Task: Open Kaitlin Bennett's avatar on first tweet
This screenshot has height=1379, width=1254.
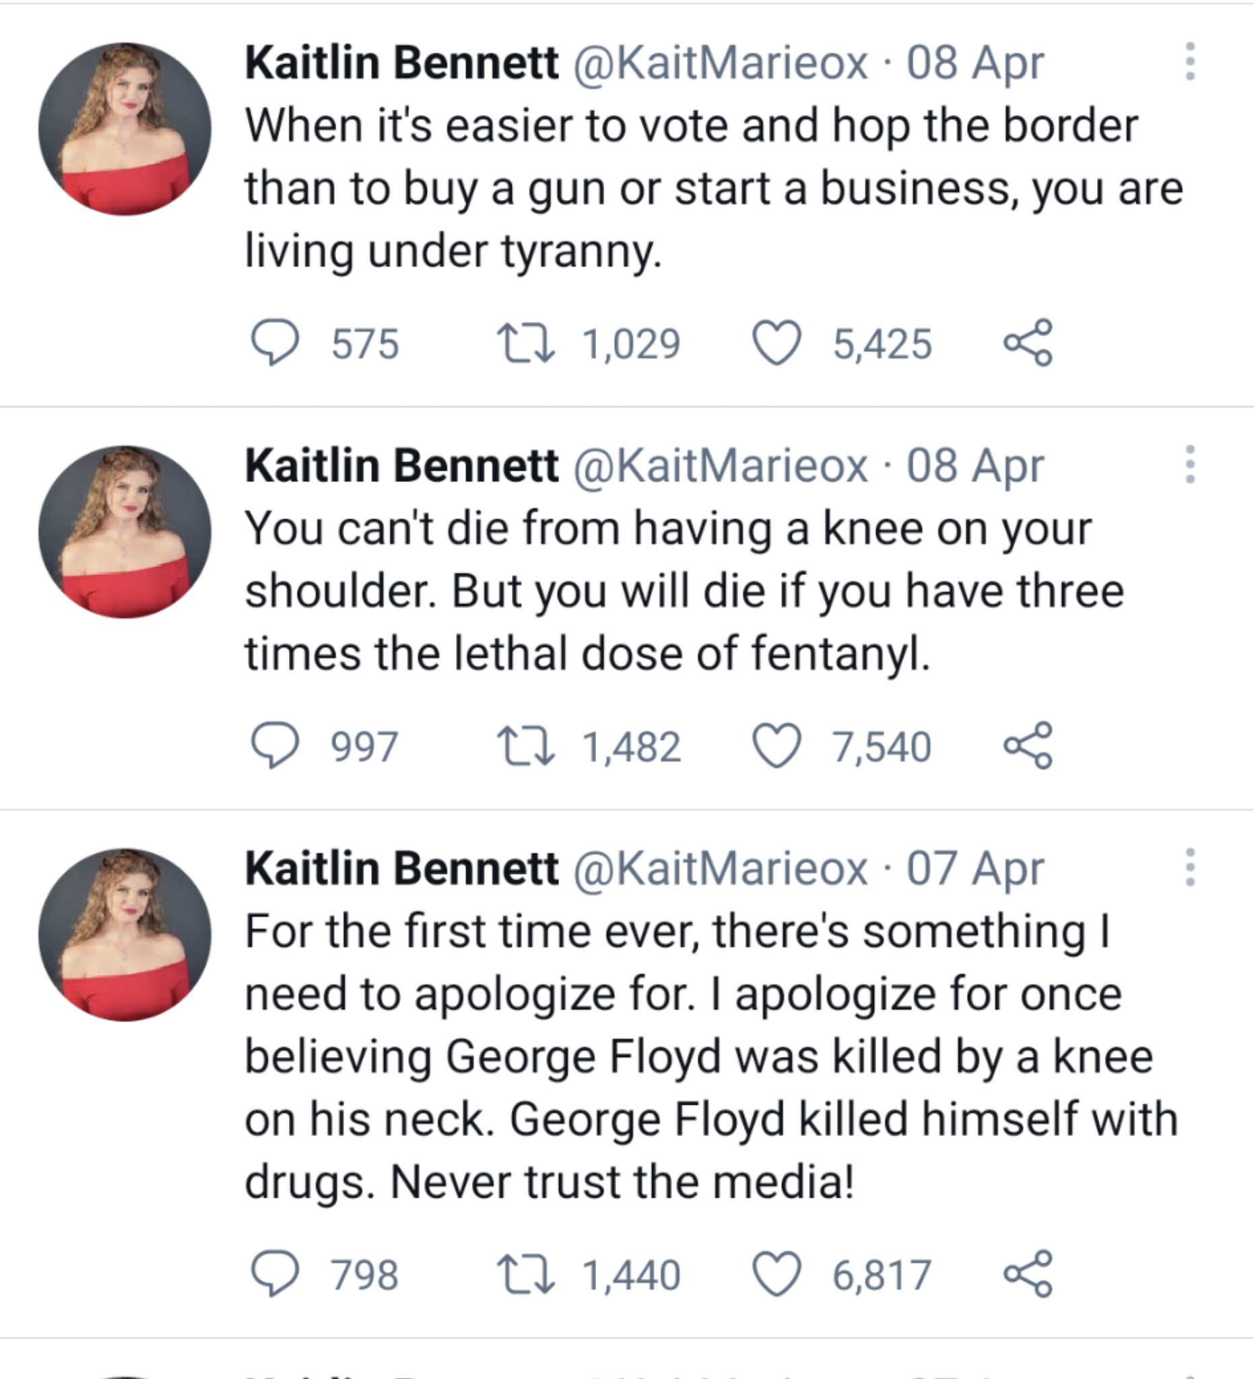Action: [x=125, y=129]
